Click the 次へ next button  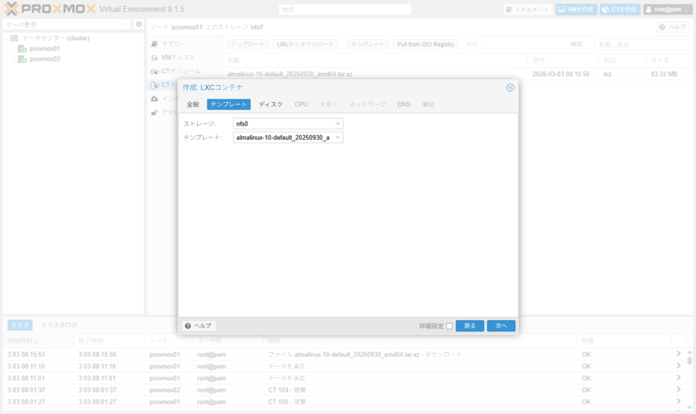click(x=501, y=326)
